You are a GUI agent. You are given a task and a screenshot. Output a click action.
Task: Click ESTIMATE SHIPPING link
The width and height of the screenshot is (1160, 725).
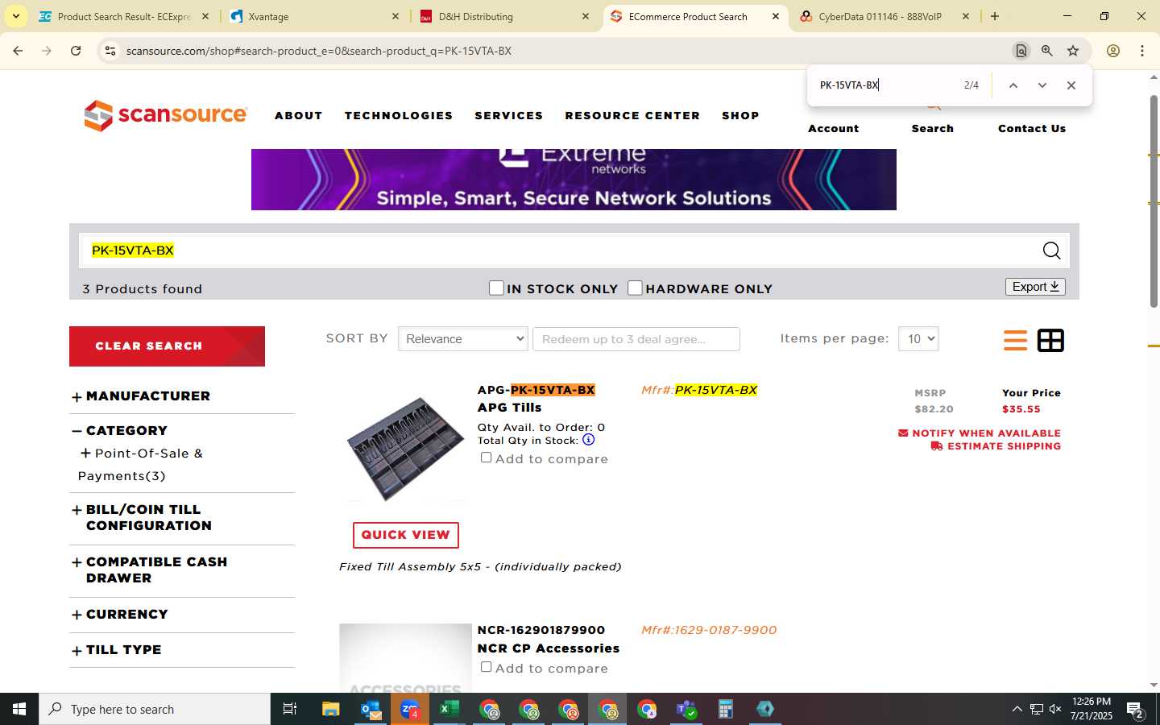coord(996,446)
